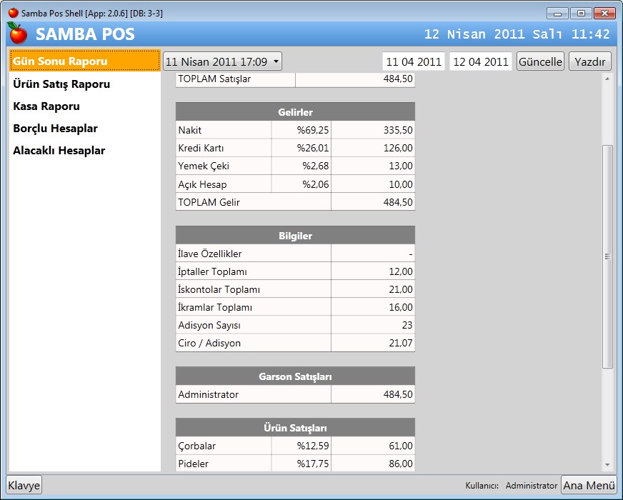Switch to Borçlu Hesaplar report

(55, 129)
